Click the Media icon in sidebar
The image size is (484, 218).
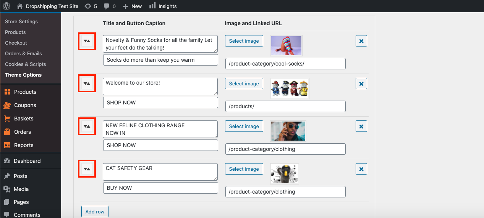[7, 189]
